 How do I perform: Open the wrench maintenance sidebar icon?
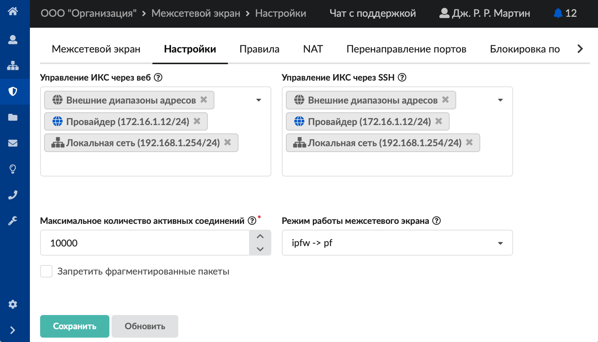pyautogui.click(x=13, y=221)
